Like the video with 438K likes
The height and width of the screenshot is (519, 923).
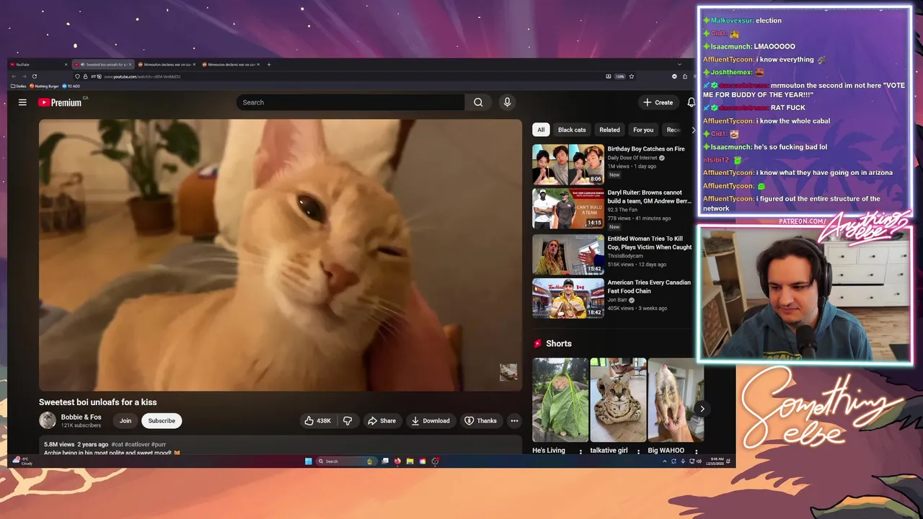click(x=317, y=421)
